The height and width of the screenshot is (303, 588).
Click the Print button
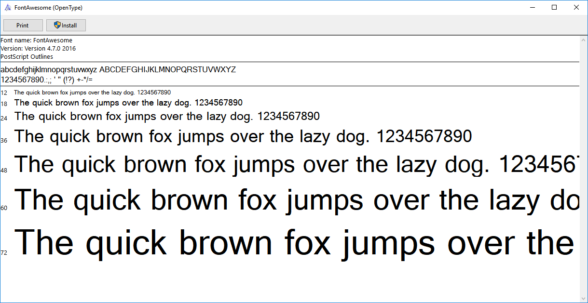coord(23,25)
